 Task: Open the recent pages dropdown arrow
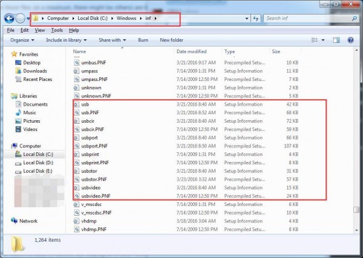click(28, 19)
